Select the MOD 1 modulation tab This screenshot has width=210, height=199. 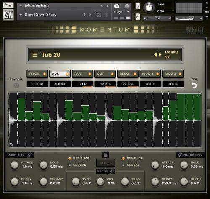[150, 74]
